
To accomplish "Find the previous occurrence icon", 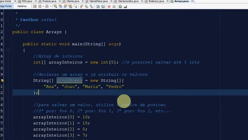I will 60,6.
